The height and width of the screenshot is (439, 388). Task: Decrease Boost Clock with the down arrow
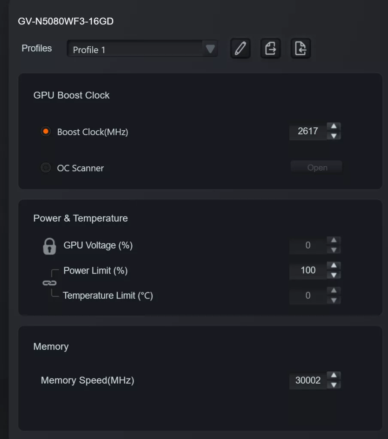tap(333, 135)
